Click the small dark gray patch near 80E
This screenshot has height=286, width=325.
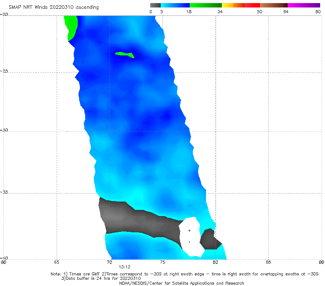point(209,239)
